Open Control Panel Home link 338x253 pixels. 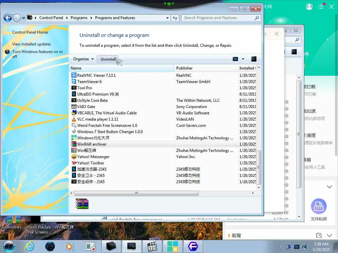tap(30, 32)
